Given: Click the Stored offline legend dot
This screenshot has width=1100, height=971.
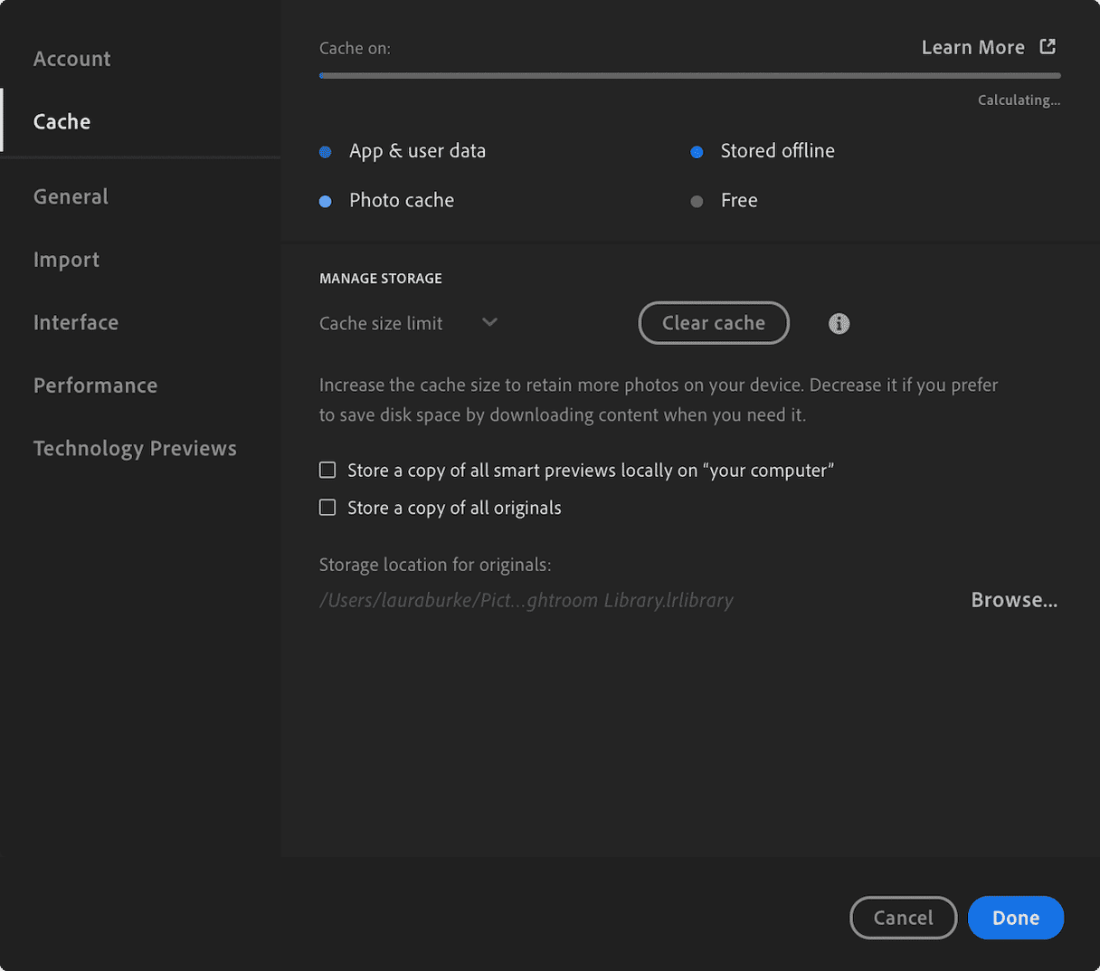Looking at the screenshot, I should coord(697,152).
